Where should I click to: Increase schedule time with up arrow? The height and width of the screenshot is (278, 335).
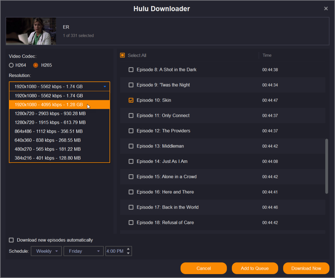129,249
